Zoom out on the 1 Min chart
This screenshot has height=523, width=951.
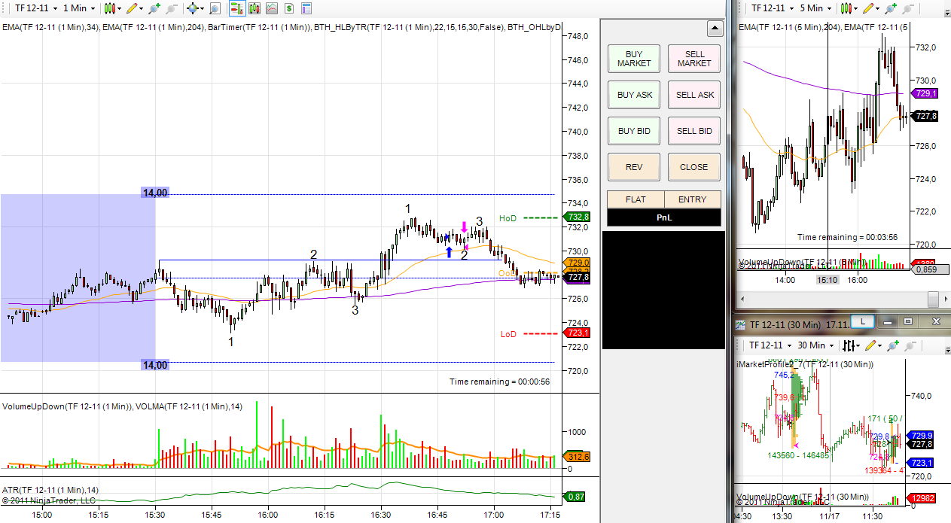click(172, 8)
